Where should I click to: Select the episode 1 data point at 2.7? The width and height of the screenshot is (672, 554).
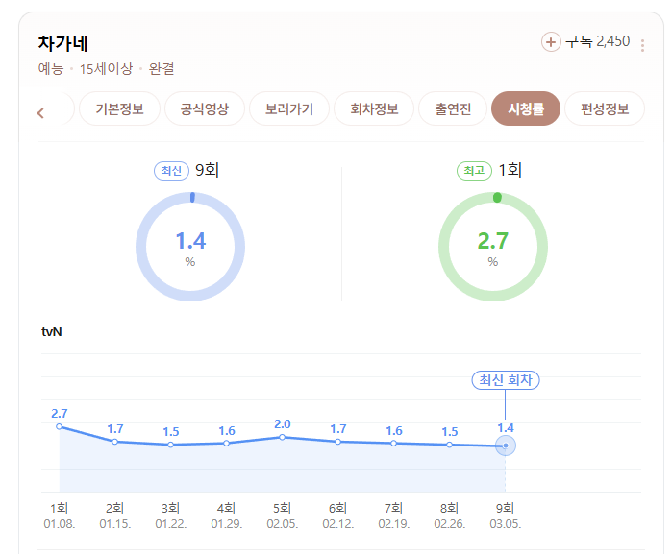tap(60, 426)
